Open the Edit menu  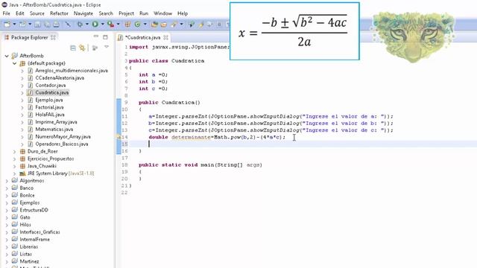(x=20, y=13)
